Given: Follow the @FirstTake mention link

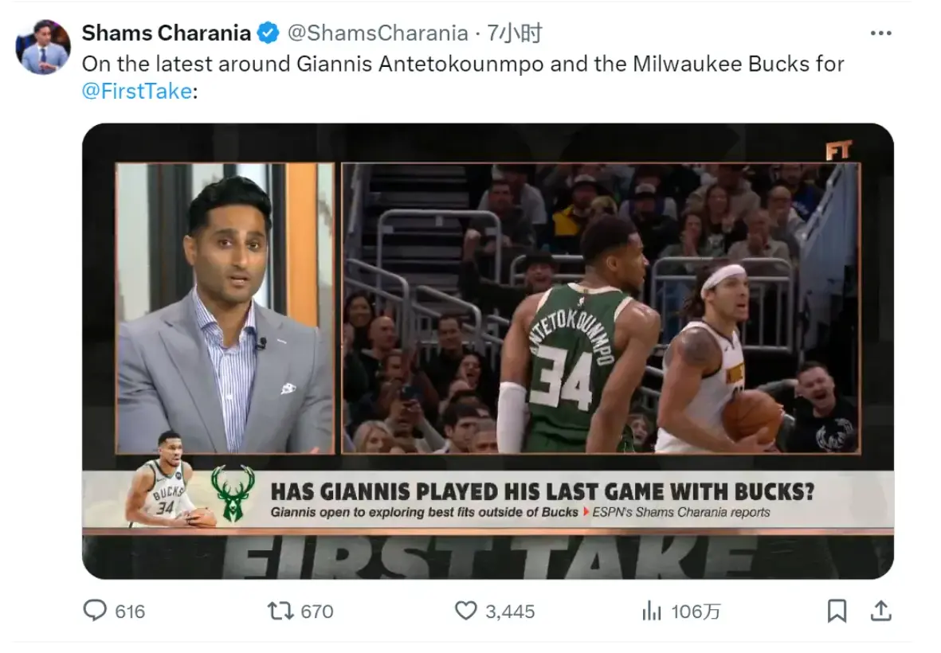Looking at the screenshot, I should point(136,91).
